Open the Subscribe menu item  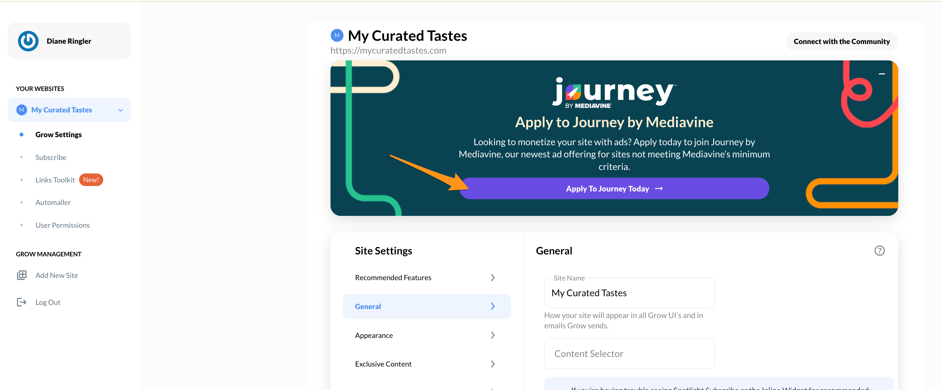coord(51,157)
